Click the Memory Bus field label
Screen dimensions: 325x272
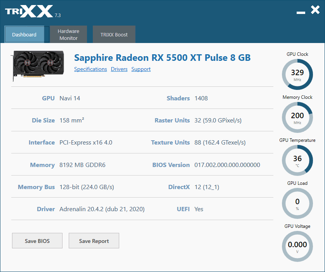pos(36,187)
